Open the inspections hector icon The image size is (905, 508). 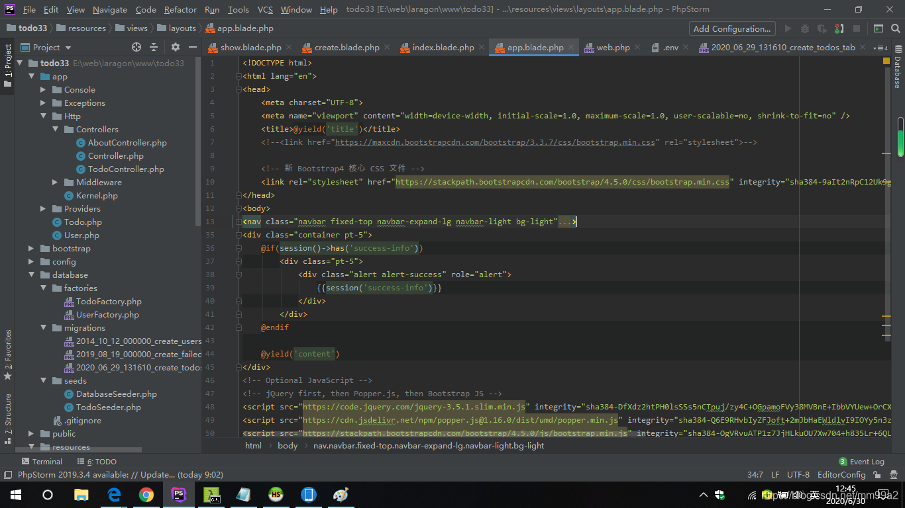pos(895,475)
